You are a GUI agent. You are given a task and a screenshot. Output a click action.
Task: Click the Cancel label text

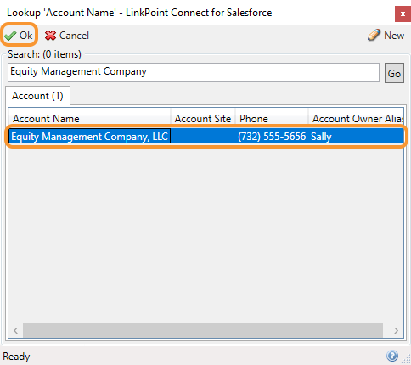[74, 36]
